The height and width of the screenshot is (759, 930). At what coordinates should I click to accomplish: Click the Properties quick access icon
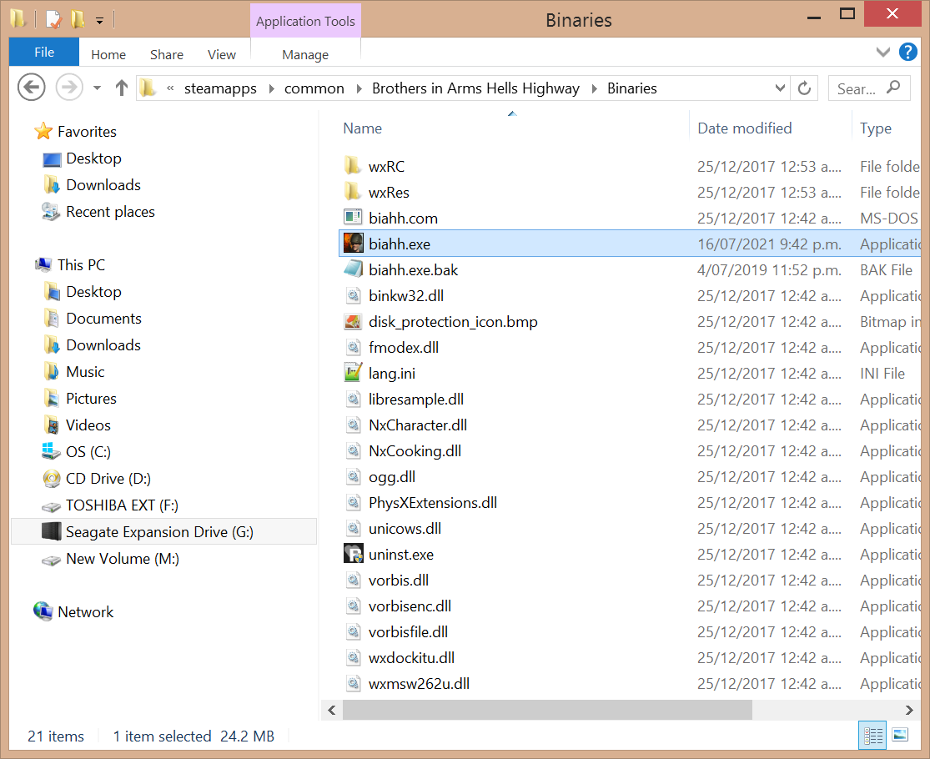pos(53,19)
